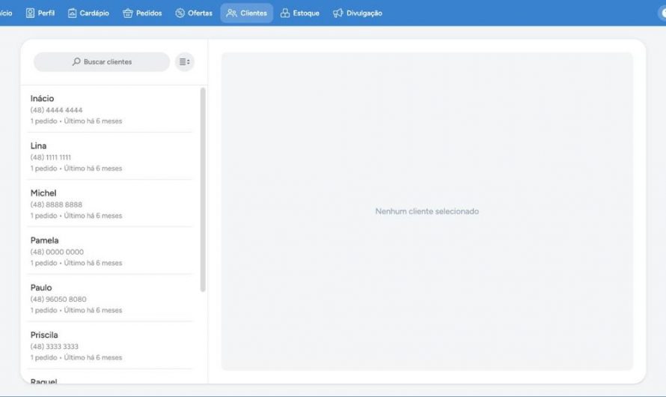Select client Pamela
This screenshot has width=666, height=397.
tap(109, 250)
